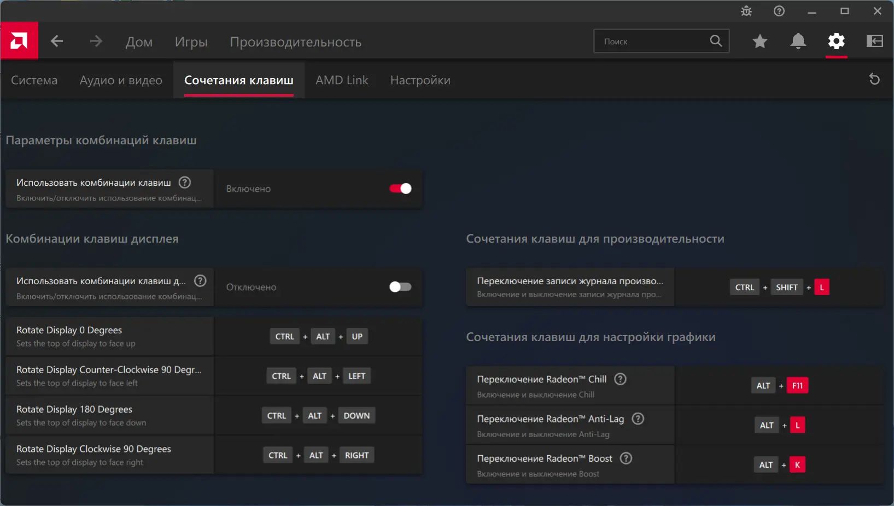894x506 pixels.
Task: Click Сочетания клавиш для производительности heading
Action: pyautogui.click(x=595, y=239)
